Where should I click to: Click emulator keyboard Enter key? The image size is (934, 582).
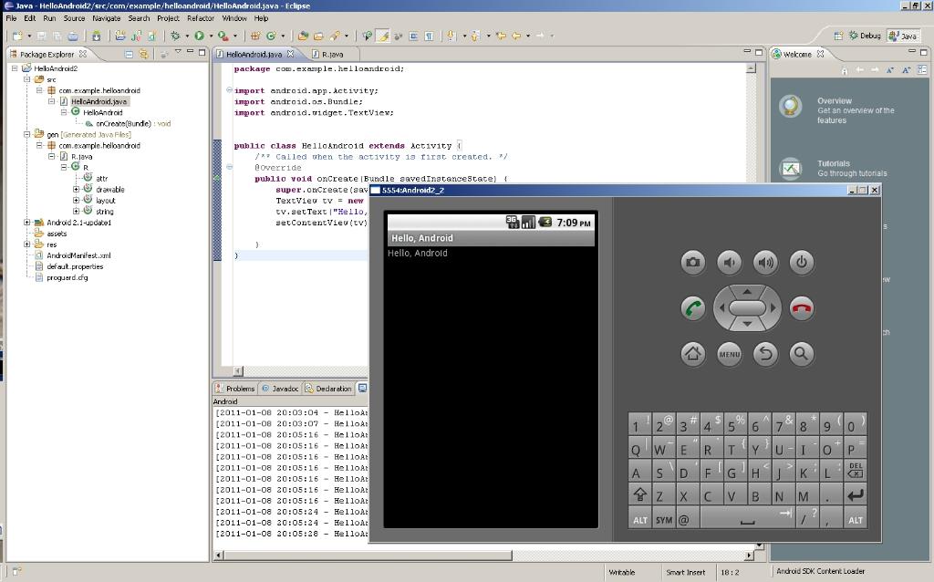point(856,494)
